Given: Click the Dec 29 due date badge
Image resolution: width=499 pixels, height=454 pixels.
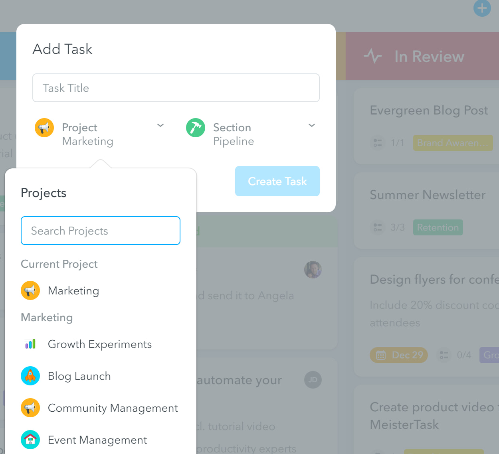Looking at the screenshot, I should (x=399, y=355).
